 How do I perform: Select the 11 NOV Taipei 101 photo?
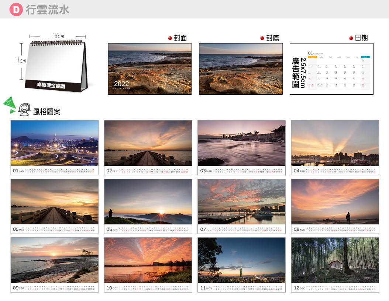[241, 260]
